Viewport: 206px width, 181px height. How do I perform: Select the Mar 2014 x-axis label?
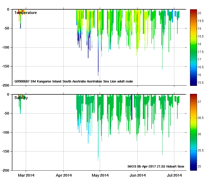pyautogui.click(x=26, y=175)
